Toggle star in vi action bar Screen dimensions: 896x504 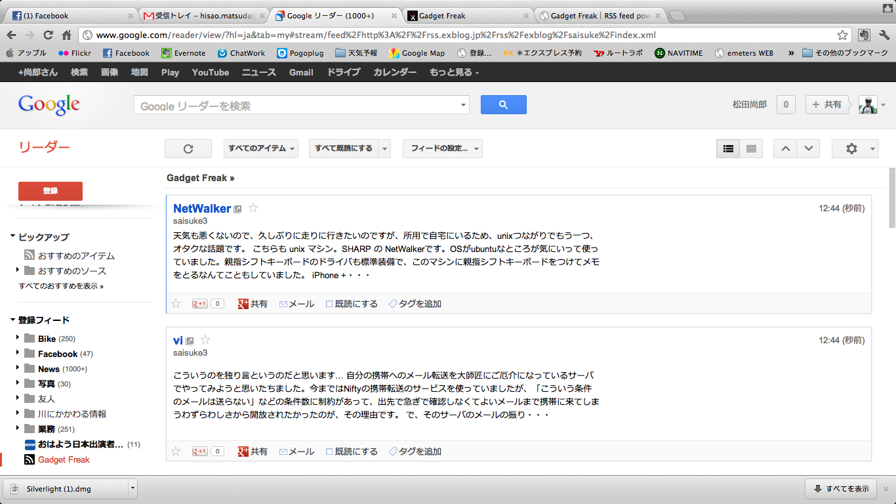[176, 451]
